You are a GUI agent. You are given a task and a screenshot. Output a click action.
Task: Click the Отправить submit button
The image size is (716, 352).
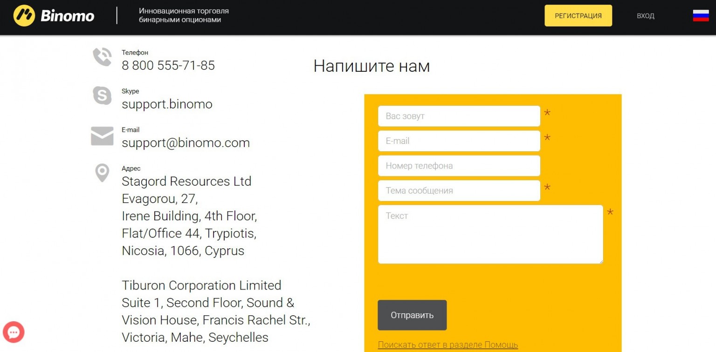click(x=412, y=315)
